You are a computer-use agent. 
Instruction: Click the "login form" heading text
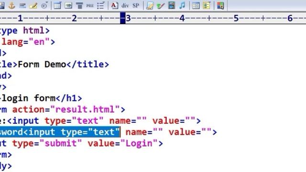28,98
